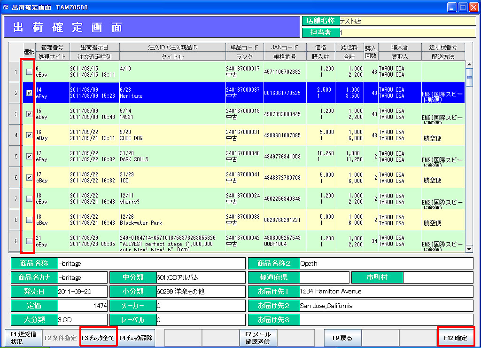
Task: Check the checkbox for row 1
Action: pyautogui.click(x=30, y=72)
